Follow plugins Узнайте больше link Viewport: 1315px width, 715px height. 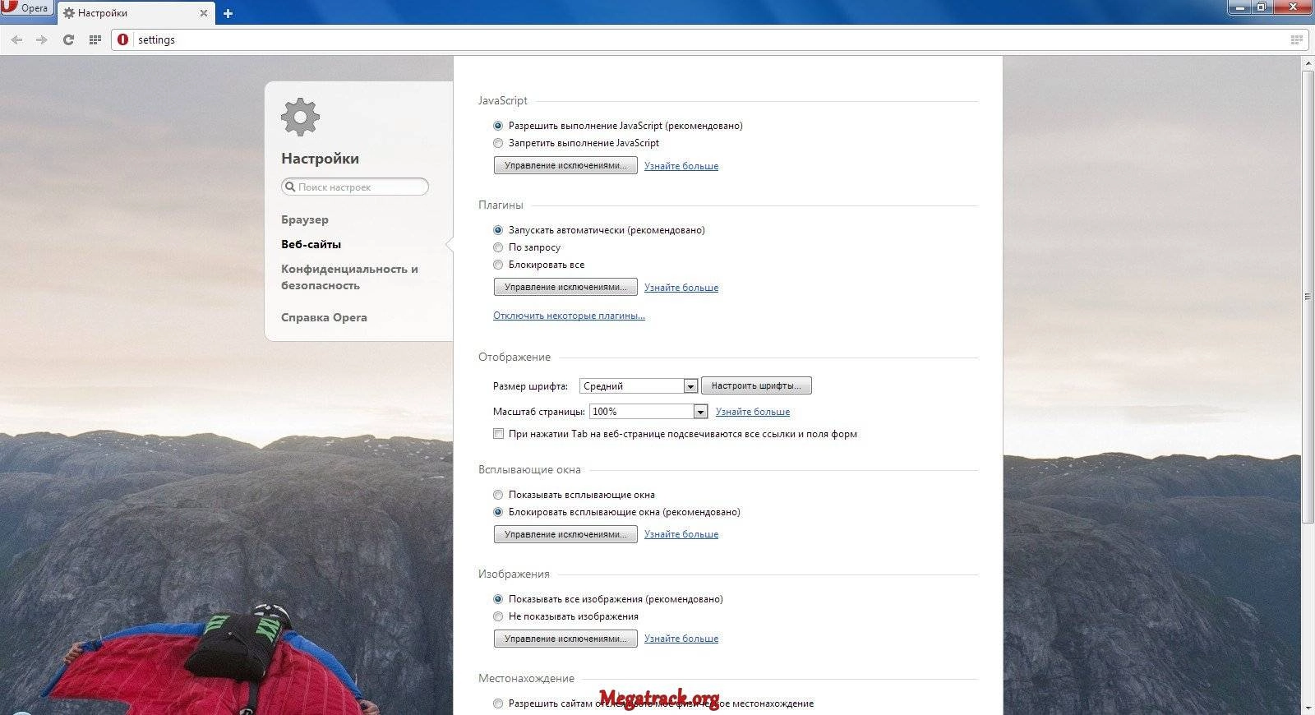point(681,288)
